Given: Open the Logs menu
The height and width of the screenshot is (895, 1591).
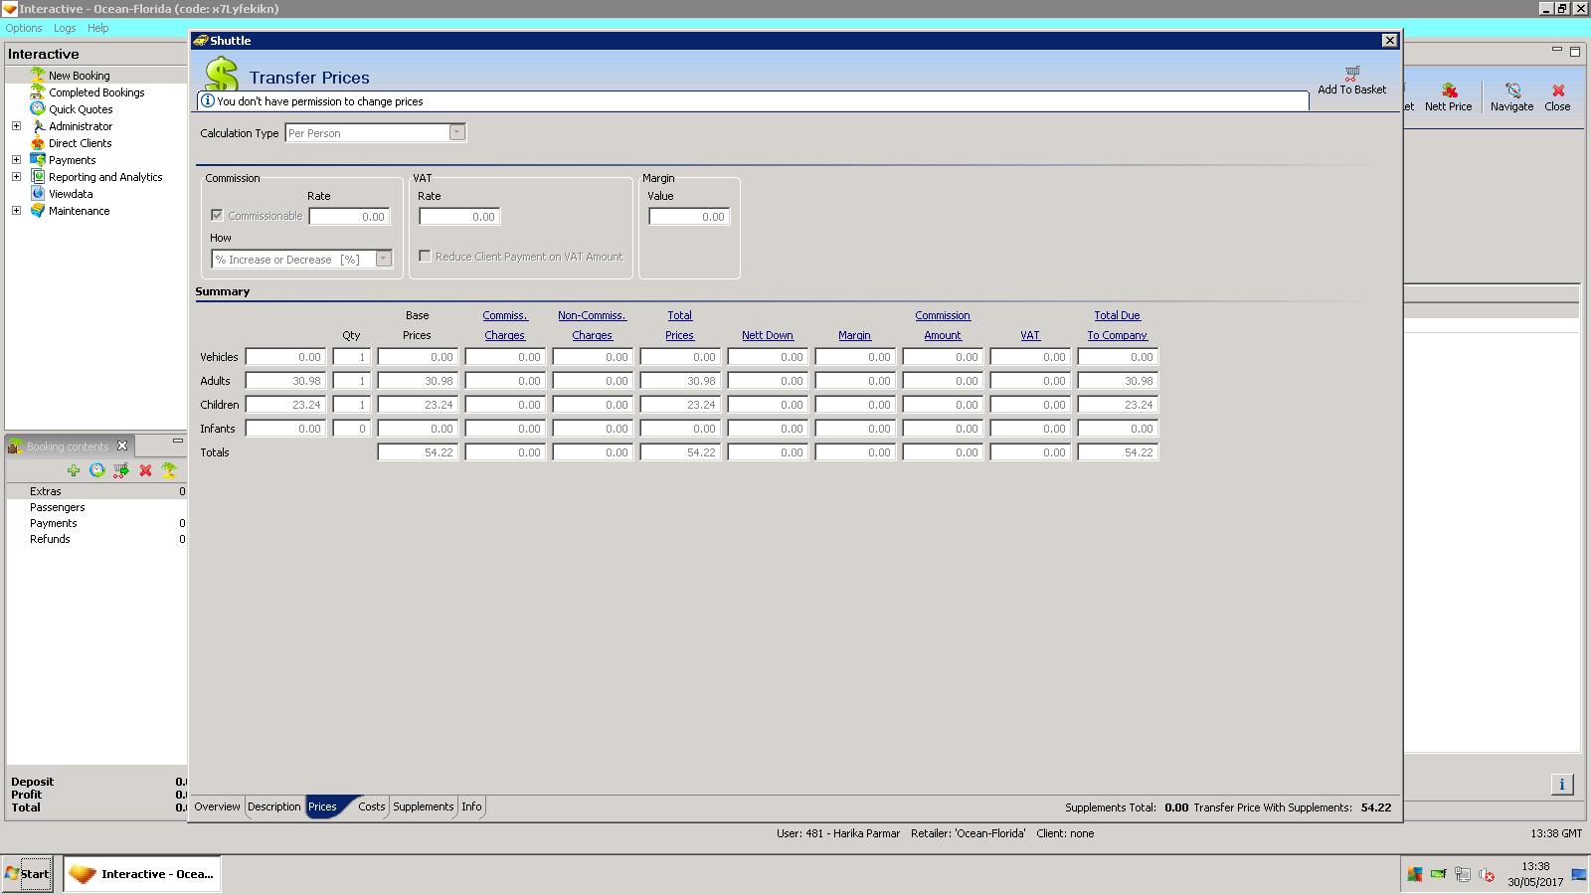Looking at the screenshot, I should tap(65, 28).
